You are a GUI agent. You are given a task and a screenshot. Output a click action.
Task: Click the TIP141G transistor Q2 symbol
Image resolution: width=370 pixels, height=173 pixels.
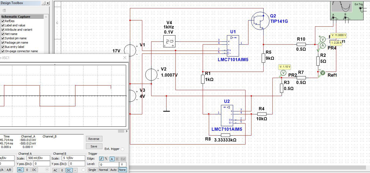260,21
